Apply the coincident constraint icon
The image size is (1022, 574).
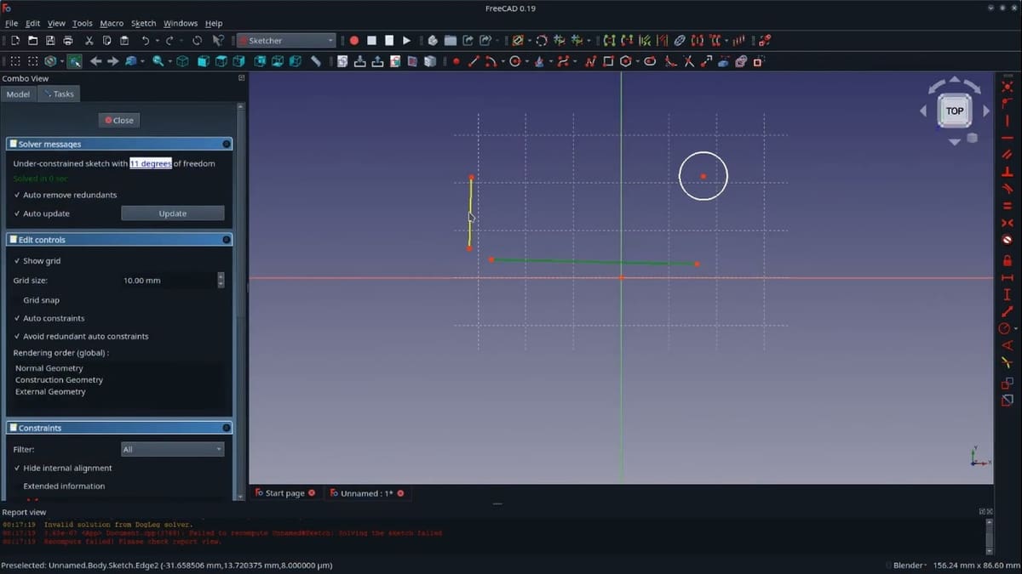point(1007,87)
